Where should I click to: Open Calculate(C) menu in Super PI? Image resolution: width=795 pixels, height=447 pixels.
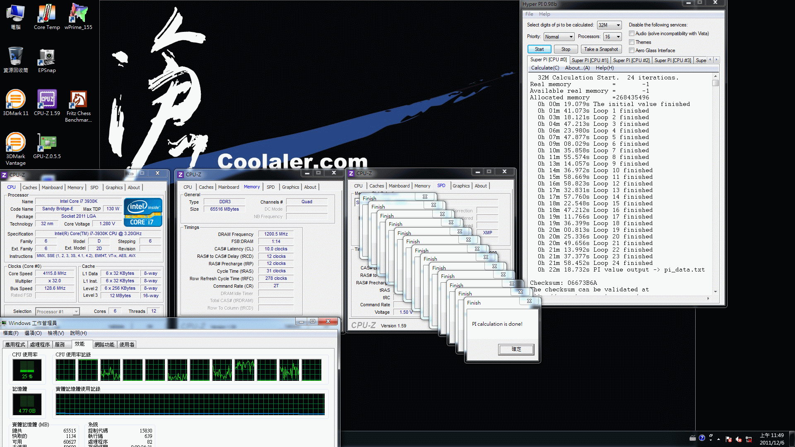545,68
